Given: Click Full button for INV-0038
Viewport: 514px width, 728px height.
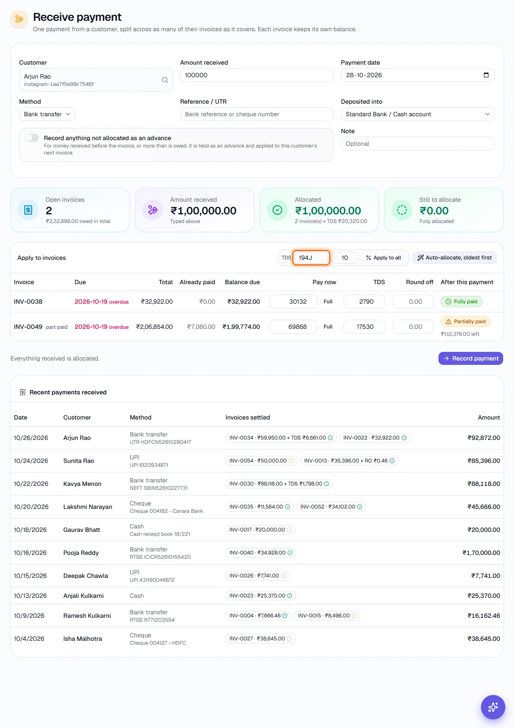Looking at the screenshot, I should [328, 302].
